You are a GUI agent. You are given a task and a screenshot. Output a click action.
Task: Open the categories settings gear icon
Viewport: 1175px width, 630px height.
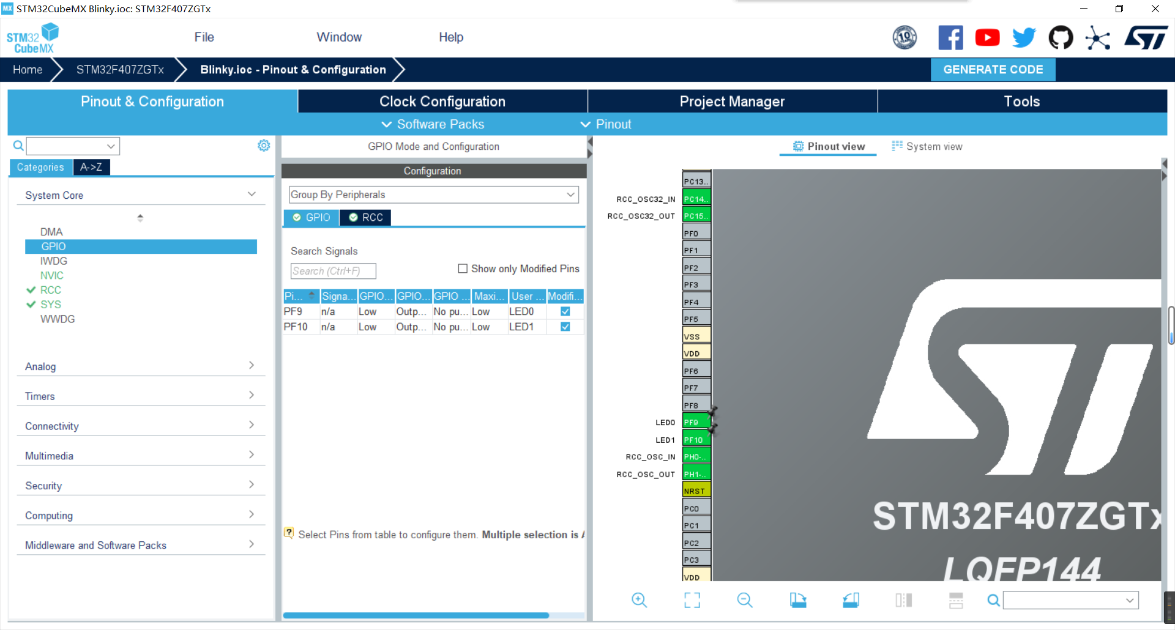(264, 146)
